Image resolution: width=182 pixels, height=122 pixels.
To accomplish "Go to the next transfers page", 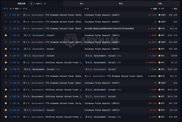I will (41, 4).
